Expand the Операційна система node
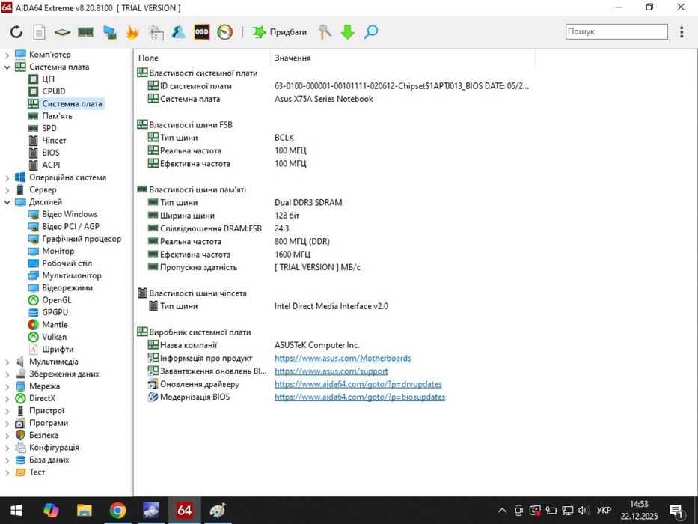This screenshot has height=524, width=698. tap(7, 178)
